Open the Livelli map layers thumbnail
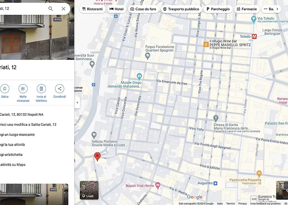 click(89, 190)
